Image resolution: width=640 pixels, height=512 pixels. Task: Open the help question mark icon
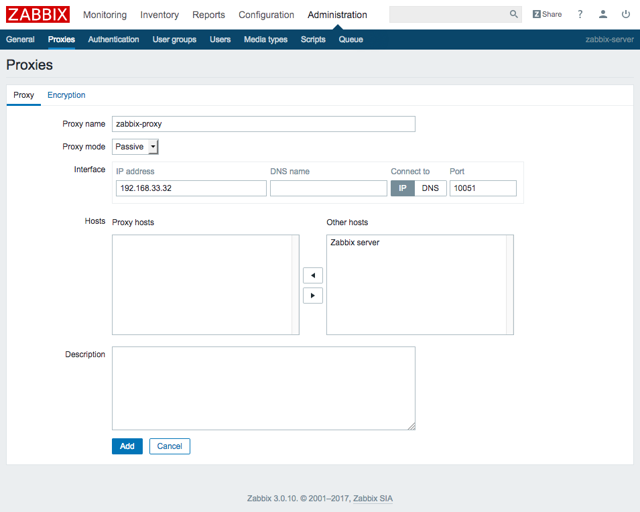tap(580, 14)
